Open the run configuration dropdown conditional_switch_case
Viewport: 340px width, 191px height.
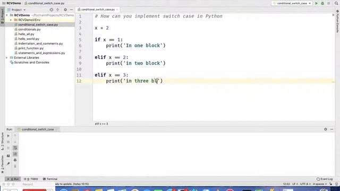coord(292,3)
